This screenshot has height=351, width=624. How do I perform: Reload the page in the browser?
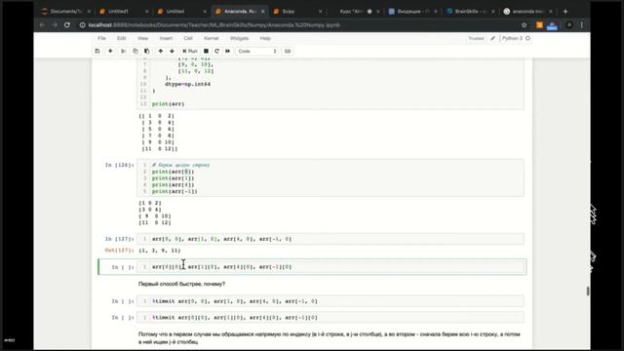point(67,25)
